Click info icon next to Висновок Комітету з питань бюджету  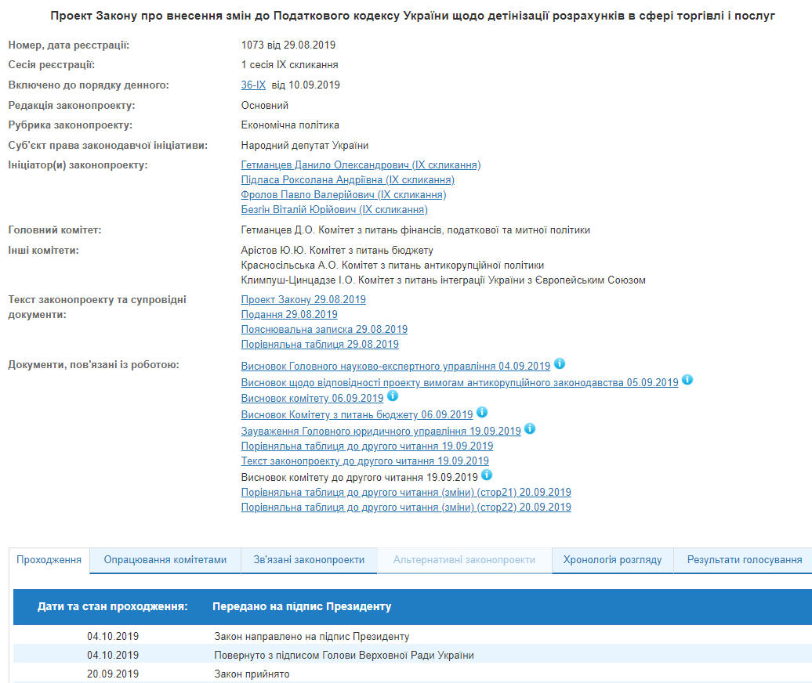coord(481,412)
